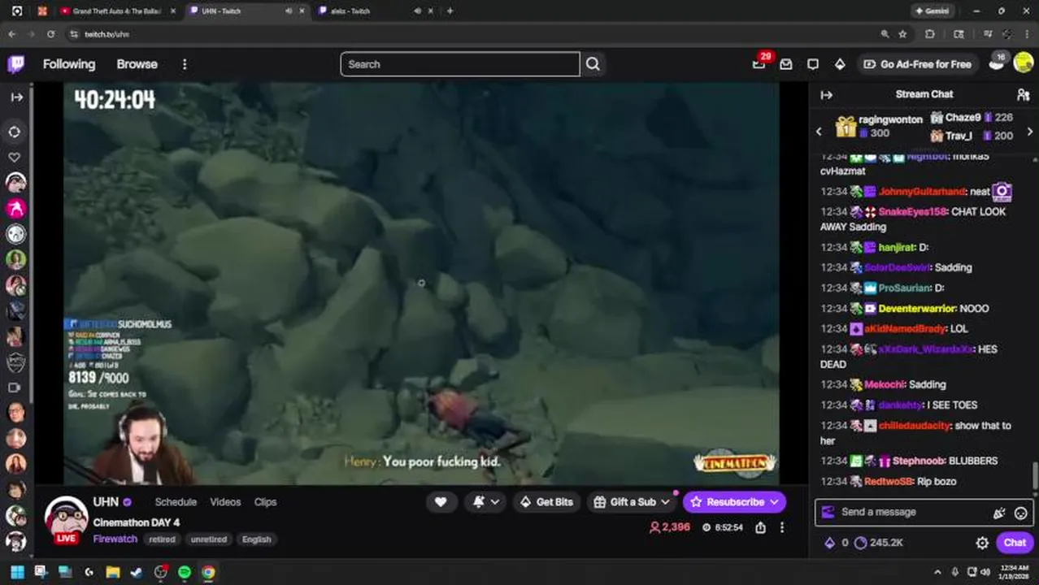
Task: Share the stream via share icon
Action: 760,527
